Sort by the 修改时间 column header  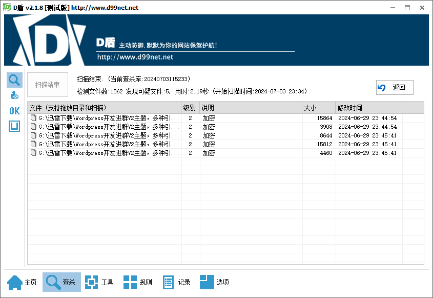tap(368, 108)
